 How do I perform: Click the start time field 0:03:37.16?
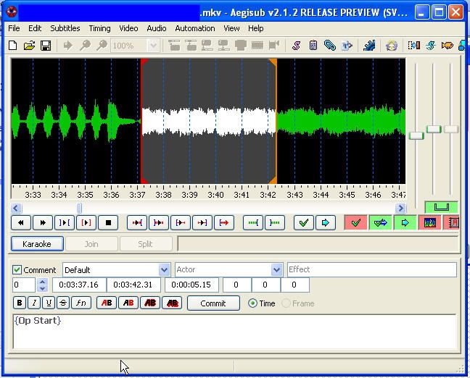(79, 285)
